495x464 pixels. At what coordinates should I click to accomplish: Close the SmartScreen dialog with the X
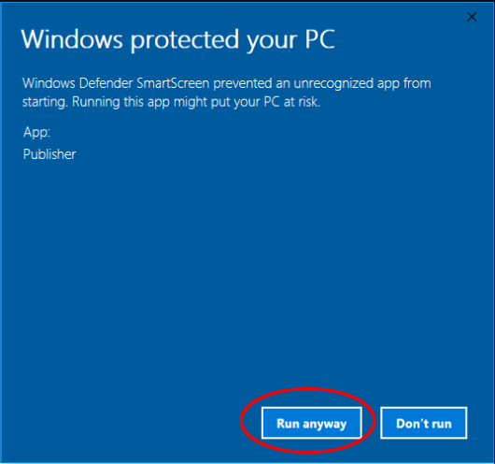click(x=472, y=17)
